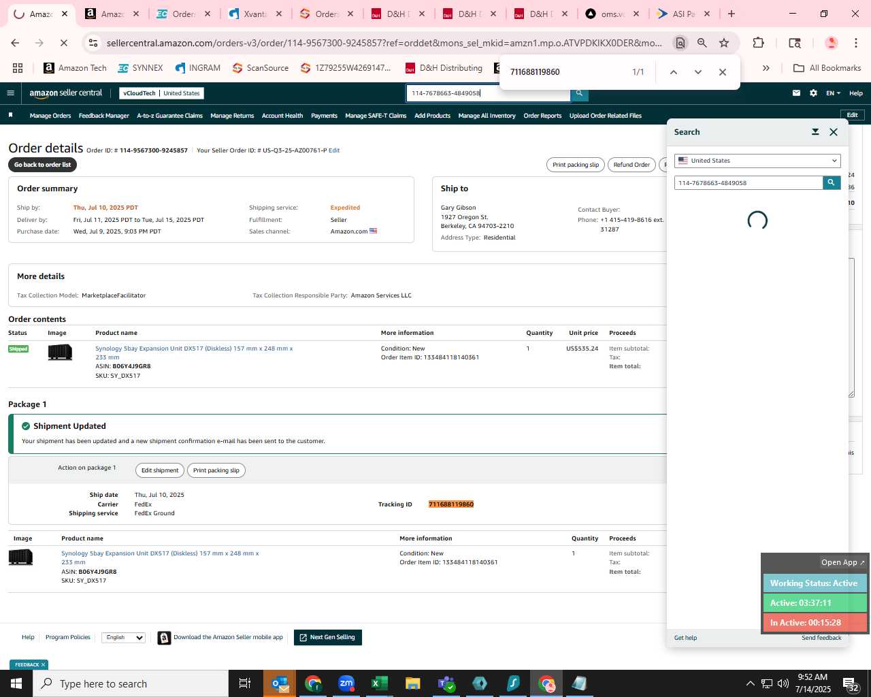871x697 pixels.
Task: Click the Search panel magnifier button
Action: coord(832,182)
